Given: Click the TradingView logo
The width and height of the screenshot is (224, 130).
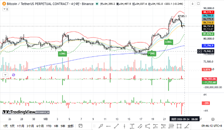Looking at the screenshot, I should (x=19, y=112).
